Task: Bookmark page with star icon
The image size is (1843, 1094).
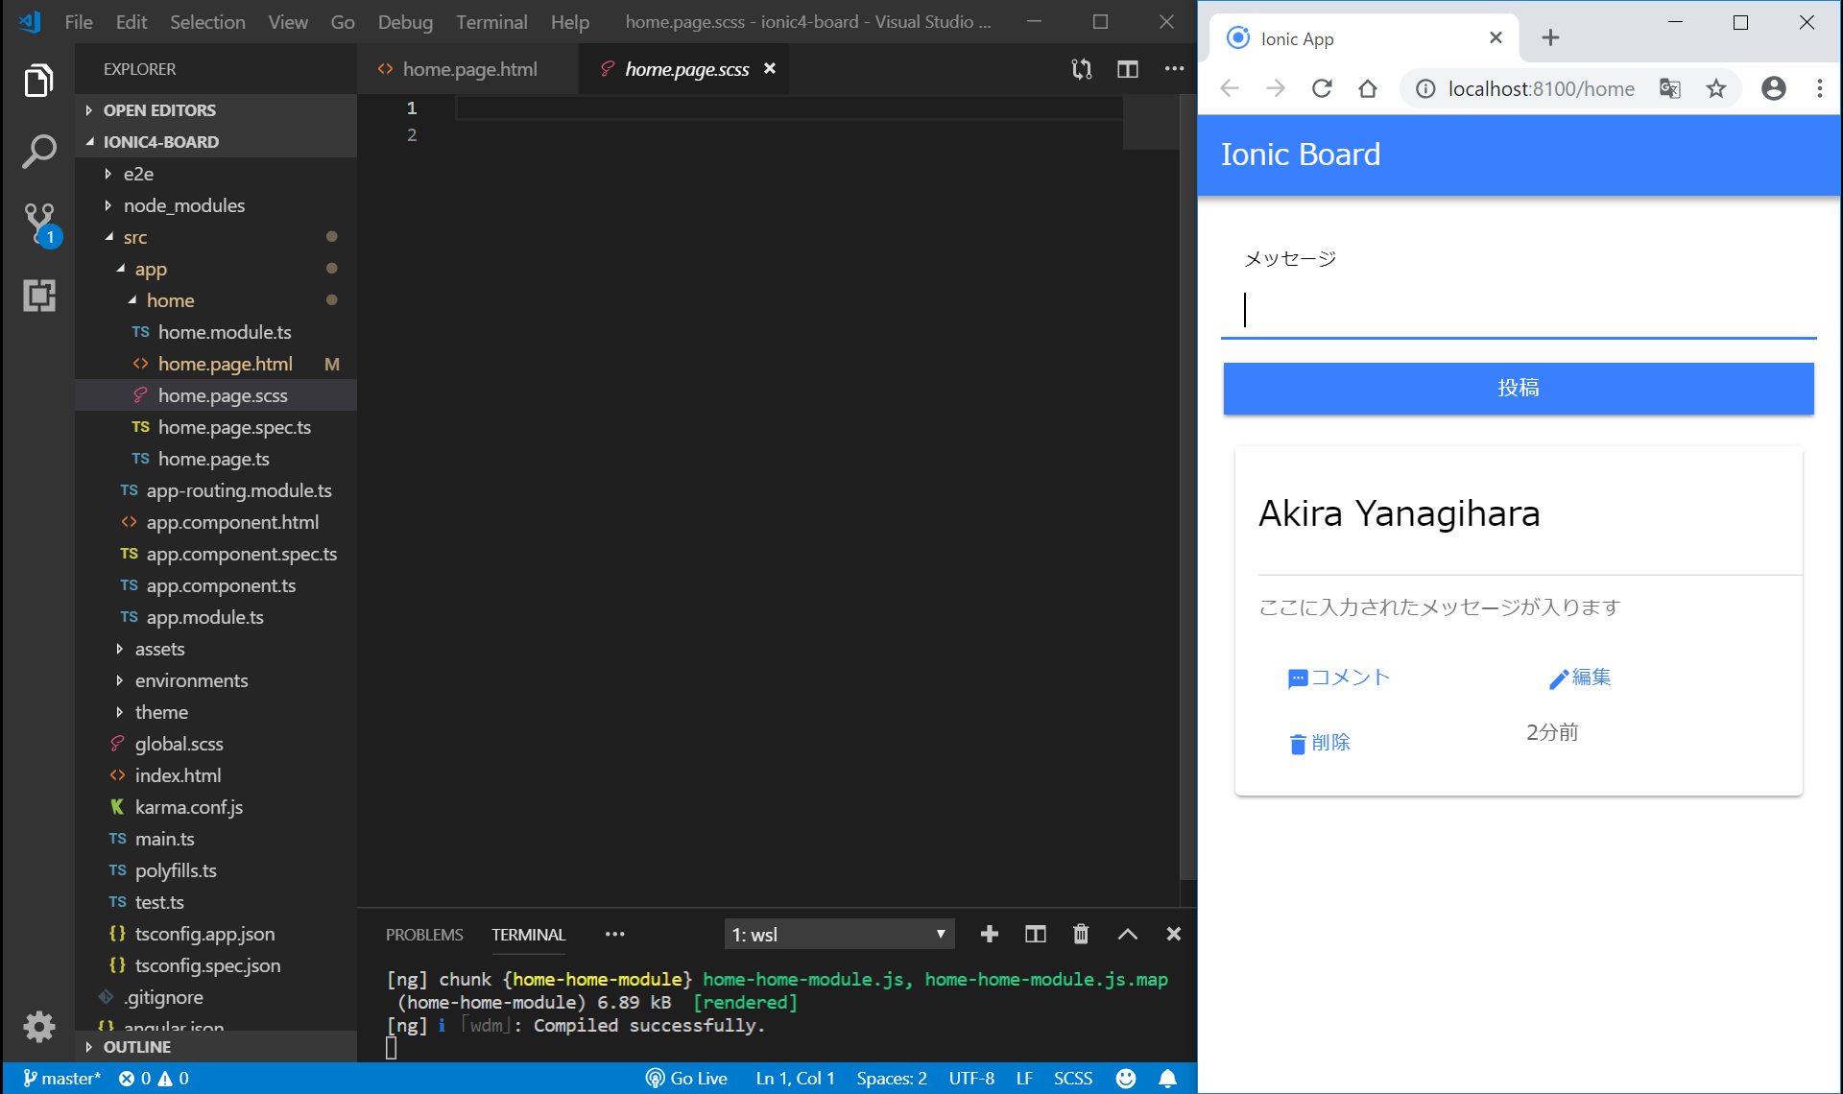Action: point(1715,89)
